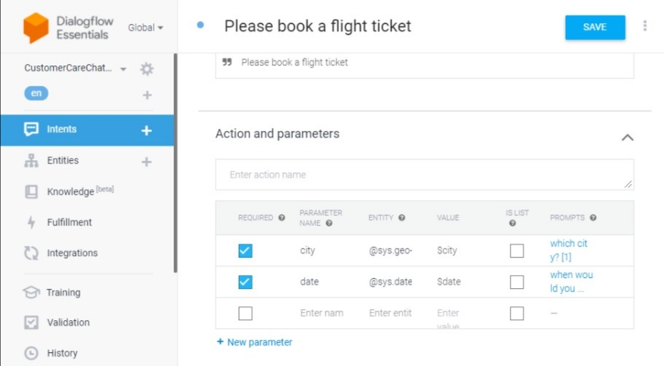Screen dimensions: 664x366
Task: Open agent settings gear icon
Action: pyautogui.click(x=147, y=68)
